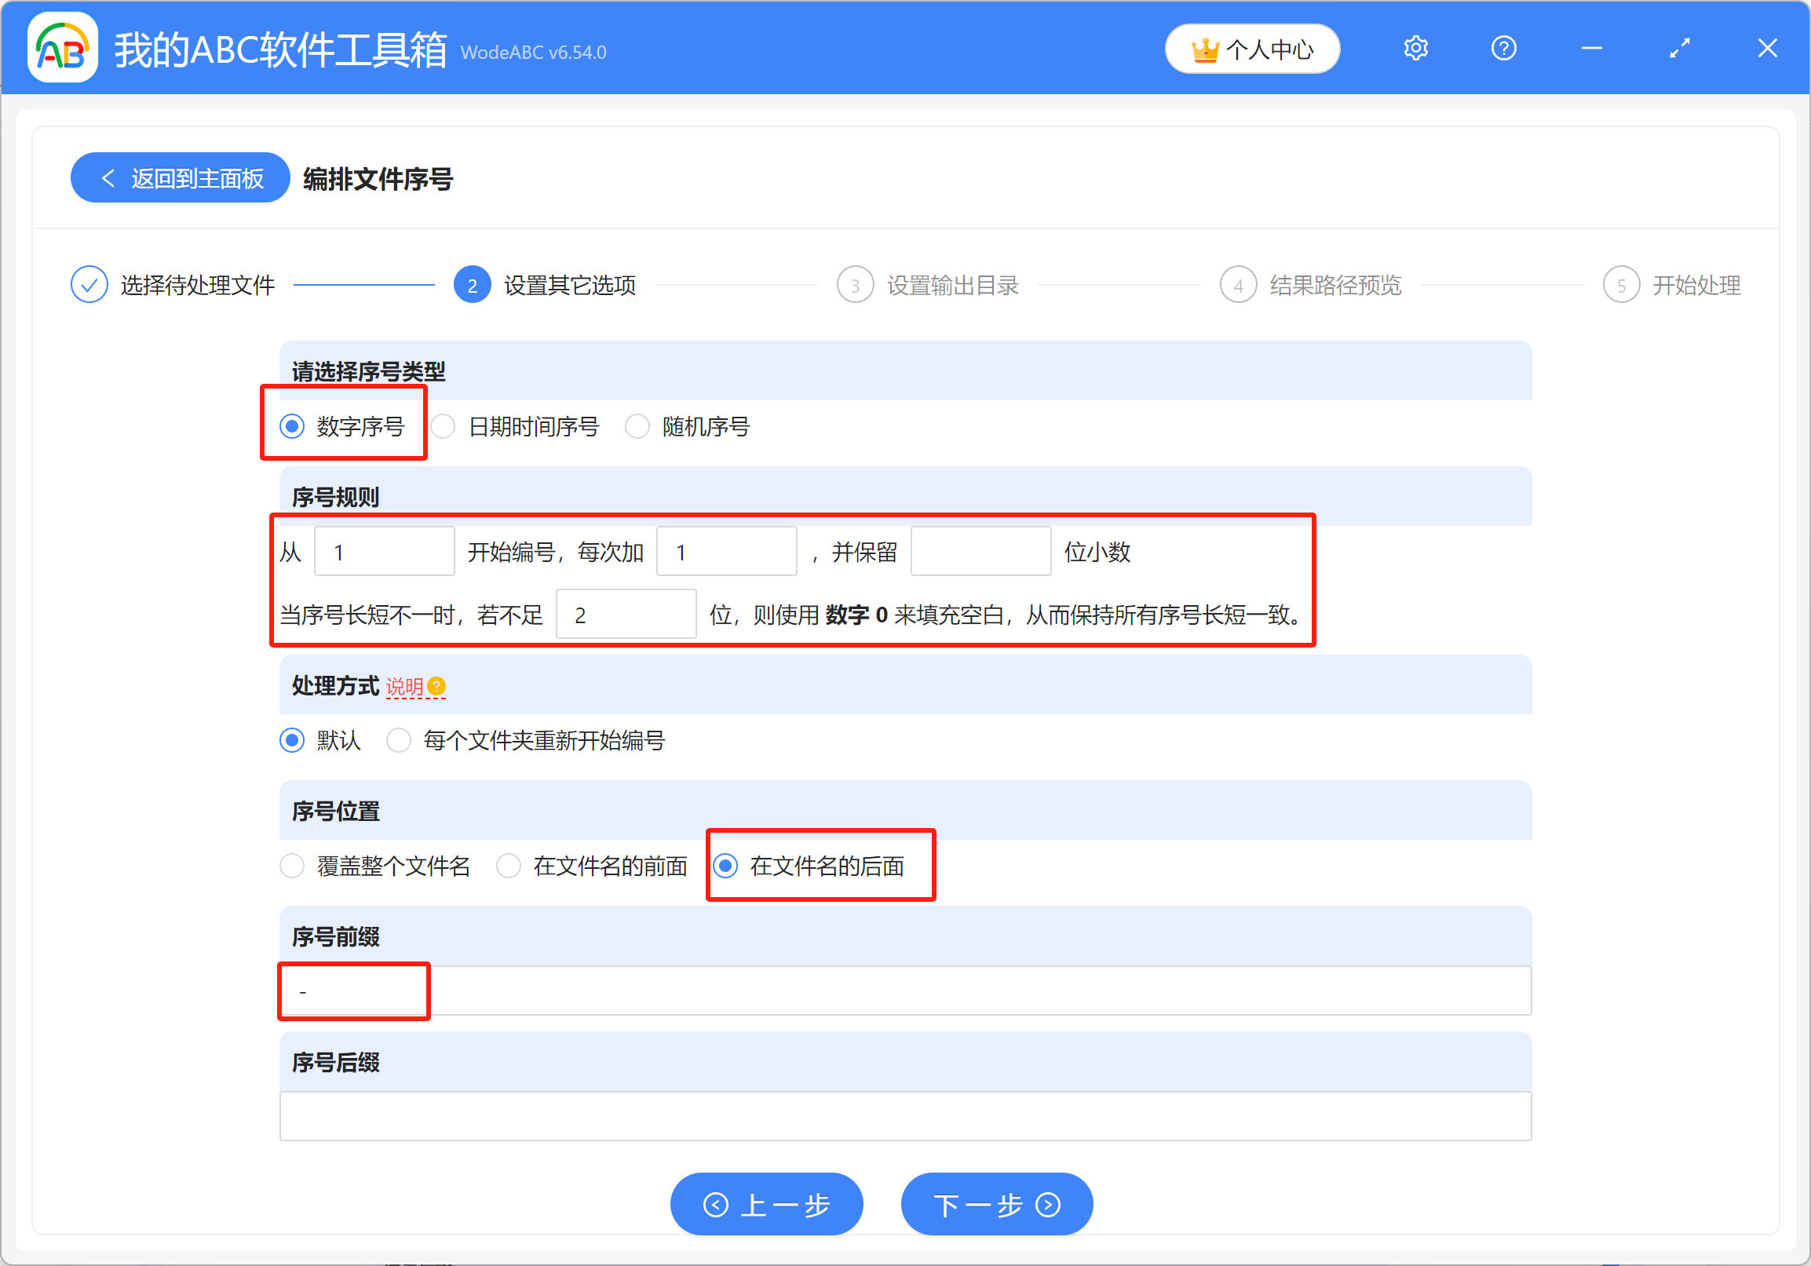
Task: Click the step 5 circle icon
Action: tap(1621, 285)
